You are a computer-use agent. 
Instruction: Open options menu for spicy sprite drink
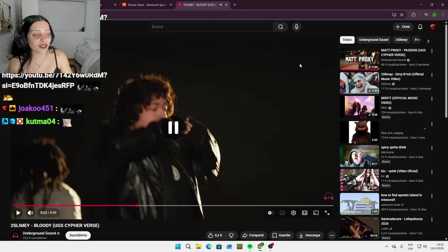click(432, 148)
